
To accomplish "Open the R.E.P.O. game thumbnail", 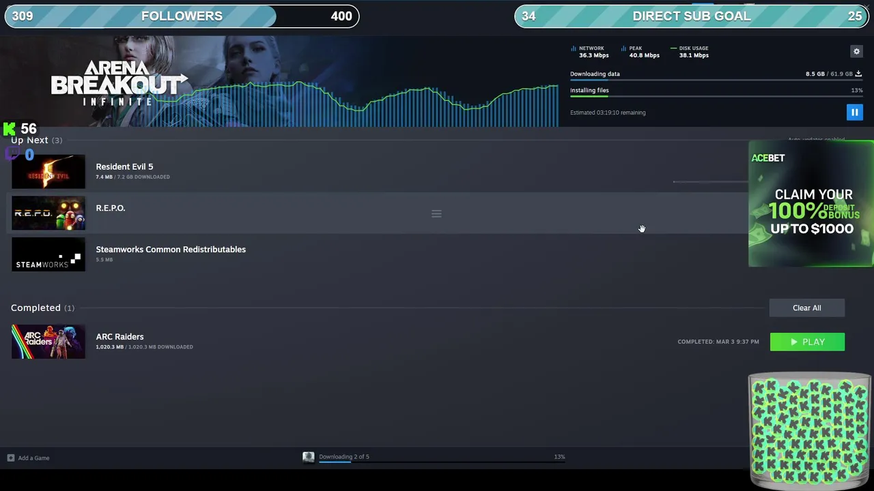I will pos(48,213).
